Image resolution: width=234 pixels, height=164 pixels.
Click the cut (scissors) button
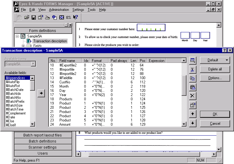coord(192,69)
